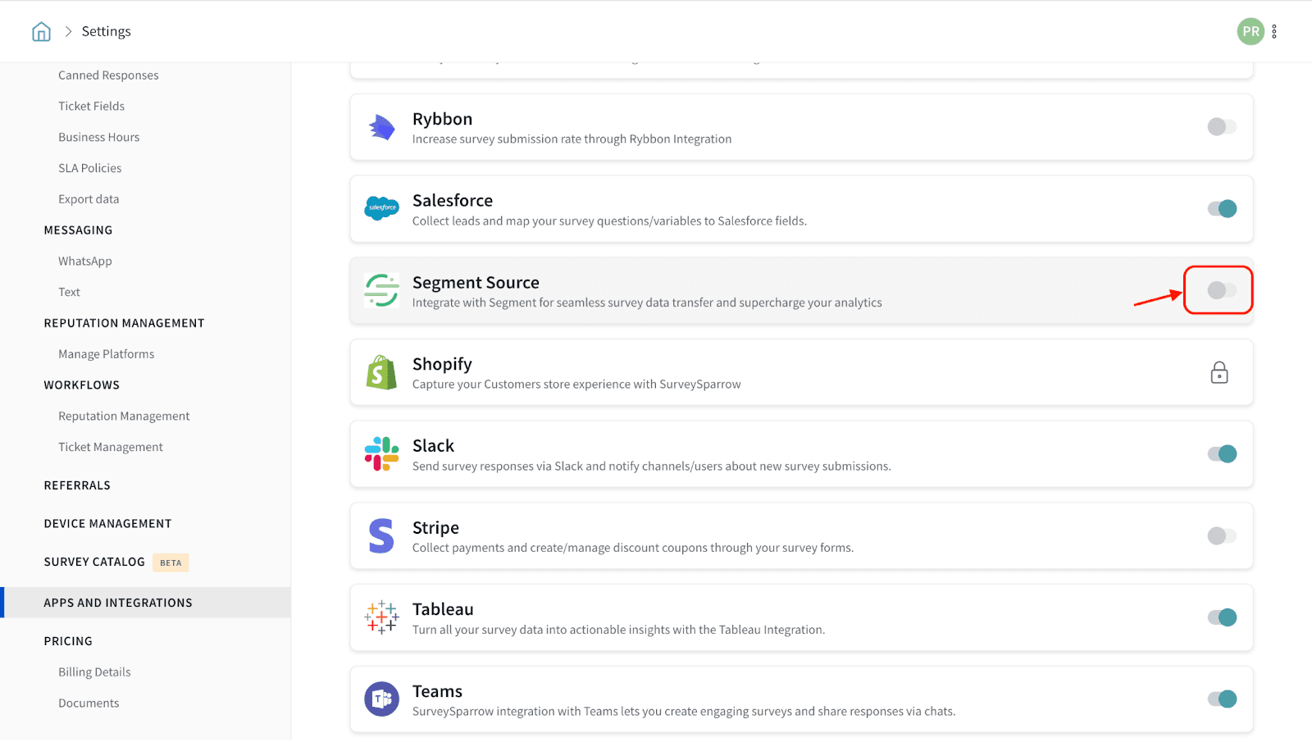This screenshot has height=742, width=1312.
Task: Expand the Referrals sidebar section
Action: click(77, 485)
